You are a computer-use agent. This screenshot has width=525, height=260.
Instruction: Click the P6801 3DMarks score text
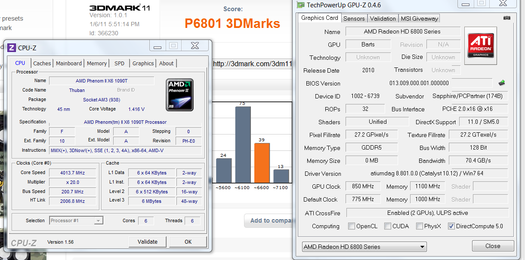232,23
